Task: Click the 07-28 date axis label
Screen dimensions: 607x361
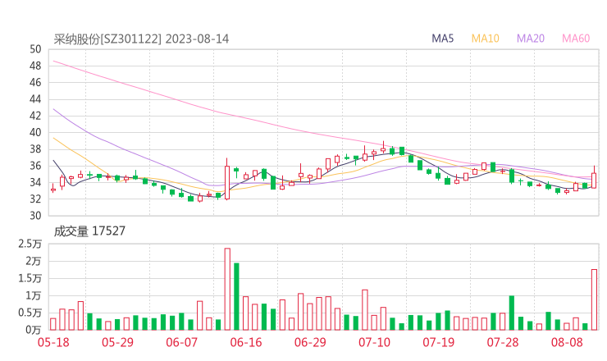Action: [x=503, y=342]
